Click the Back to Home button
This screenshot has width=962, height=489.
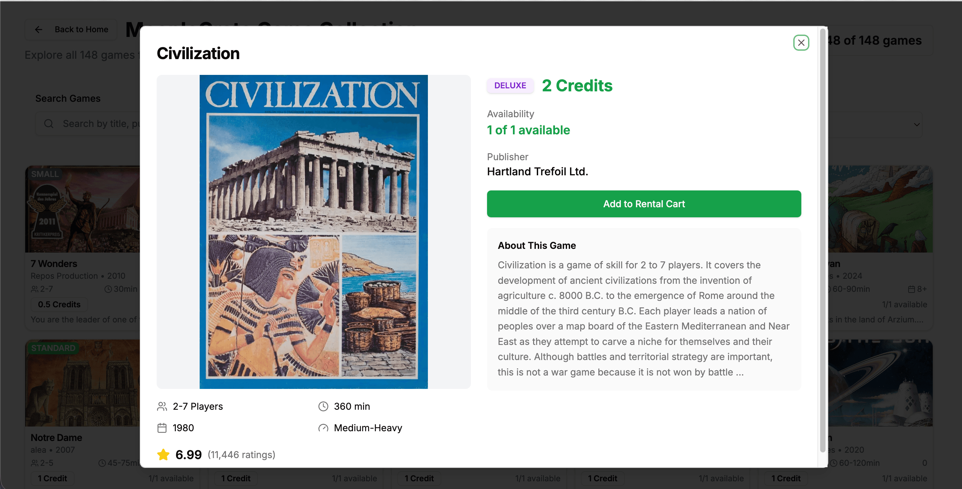pos(71,30)
